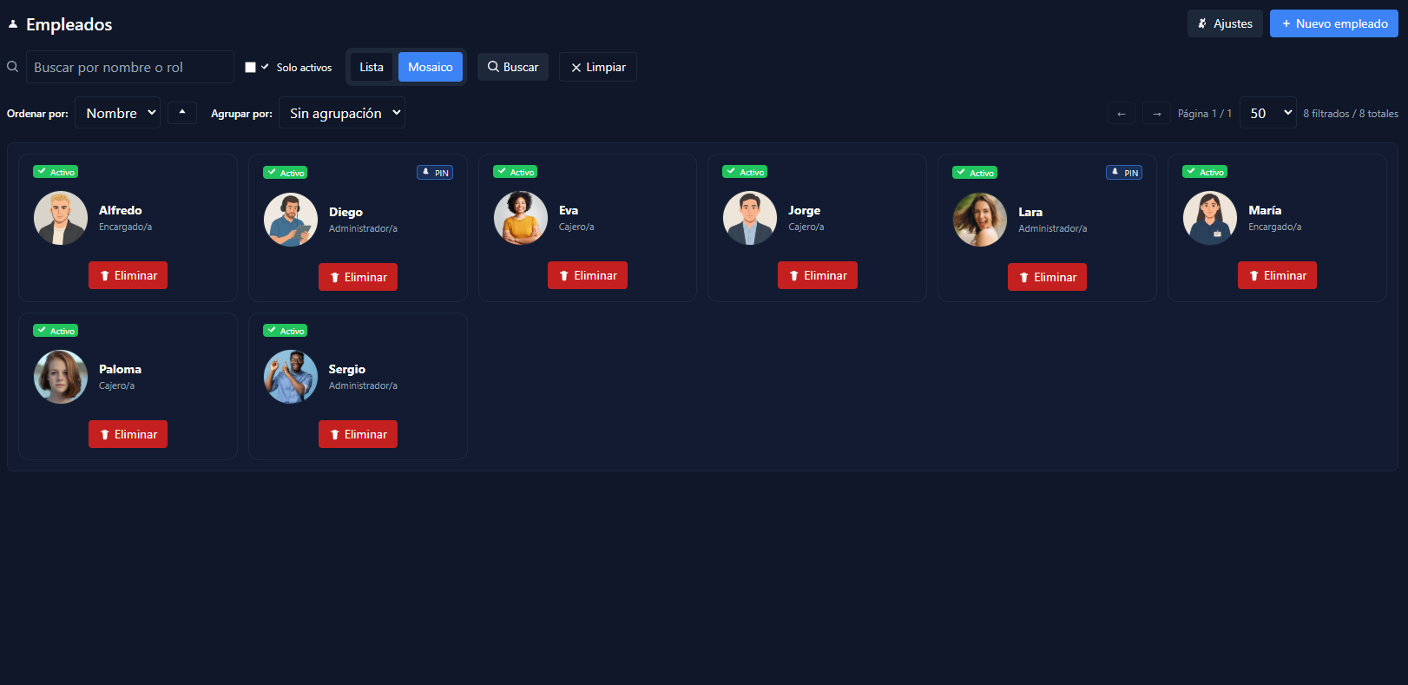Open the 50 page size dropdown
The height and width of the screenshot is (685, 1408).
pyautogui.click(x=1267, y=113)
